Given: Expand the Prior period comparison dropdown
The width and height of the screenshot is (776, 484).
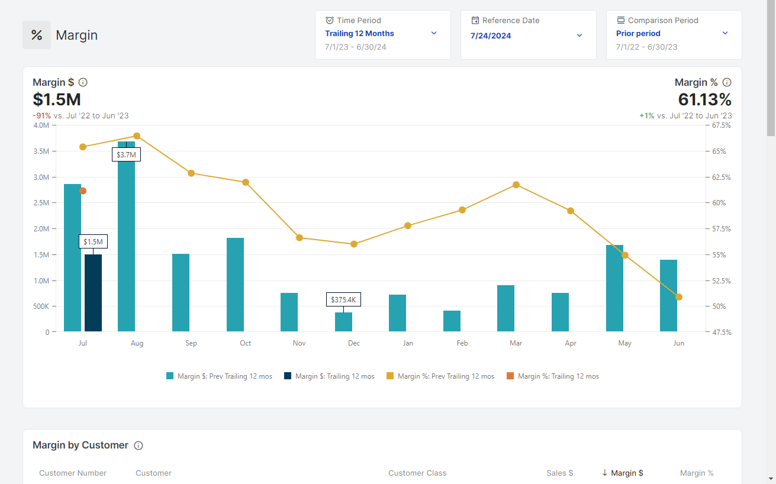Looking at the screenshot, I should click(x=674, y=34).
